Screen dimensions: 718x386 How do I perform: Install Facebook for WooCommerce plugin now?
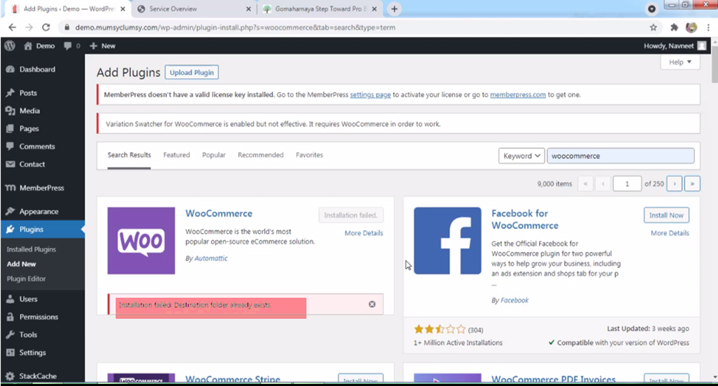(x=666, y=216)
